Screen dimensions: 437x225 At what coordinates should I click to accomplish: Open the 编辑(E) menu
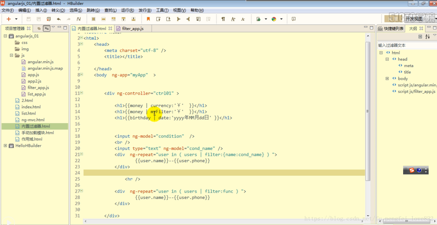coord(25,10)
